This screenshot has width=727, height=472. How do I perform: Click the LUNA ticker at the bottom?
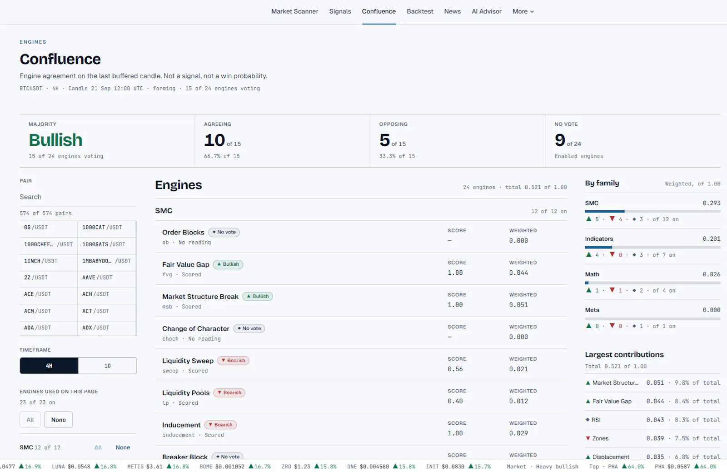pyautogui.click(x=85, y=467)
